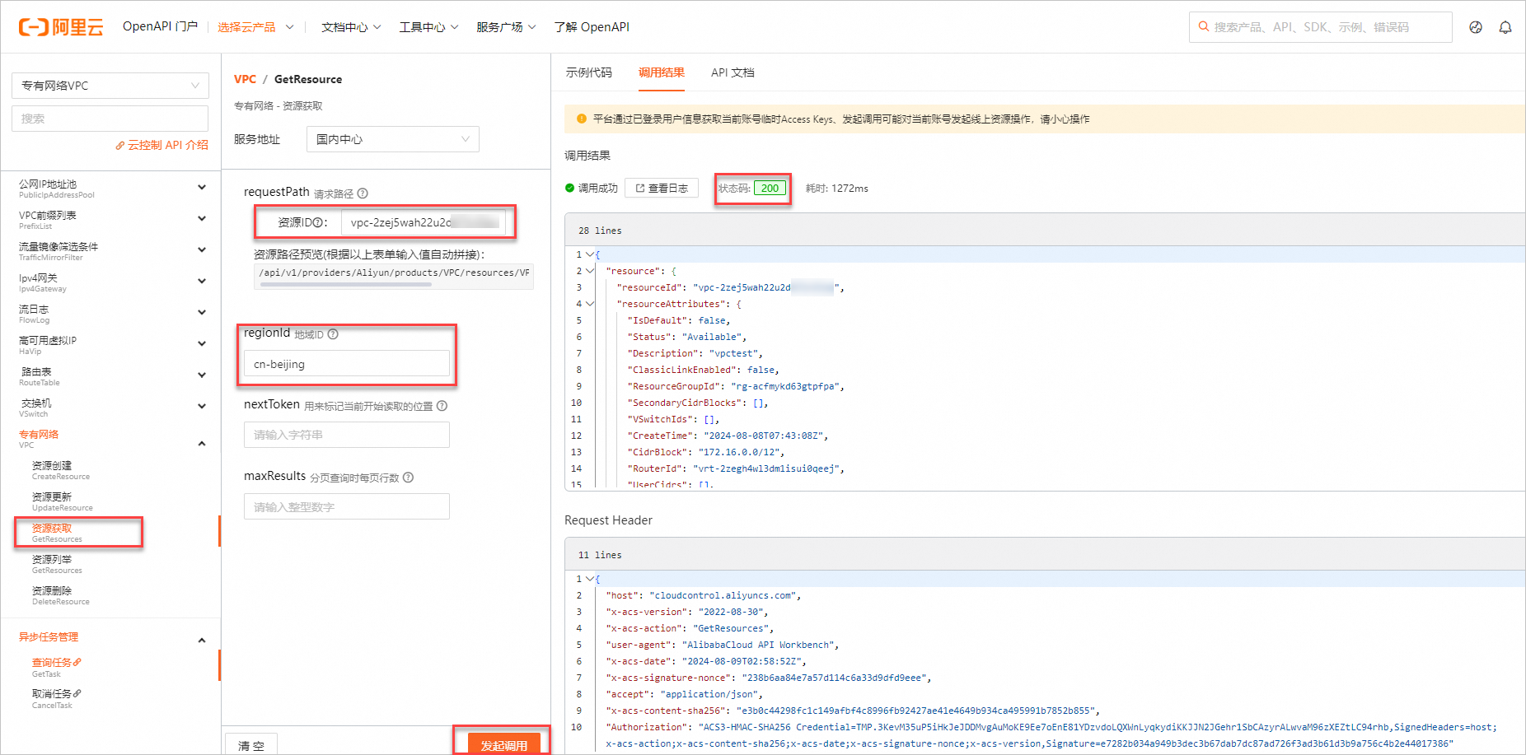
Task: Focus the sidebar 搜索 field
Action: click(110, 119)
